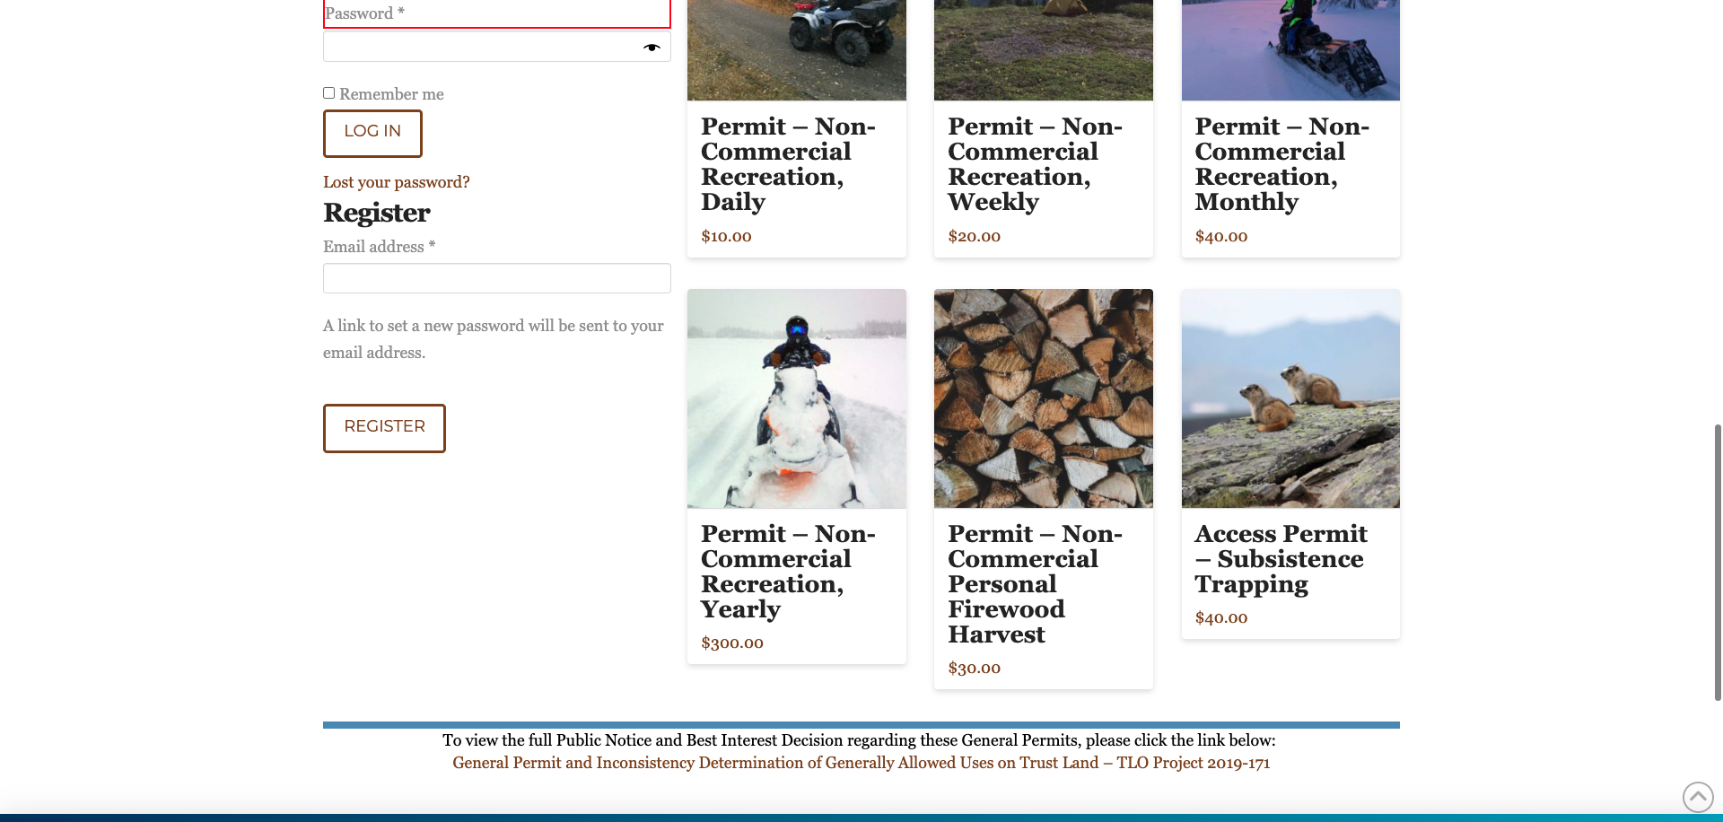Click the back-to-top arrow icon
The width and height of the screenshot is (1723, 822).
[x=1698, y=796]
